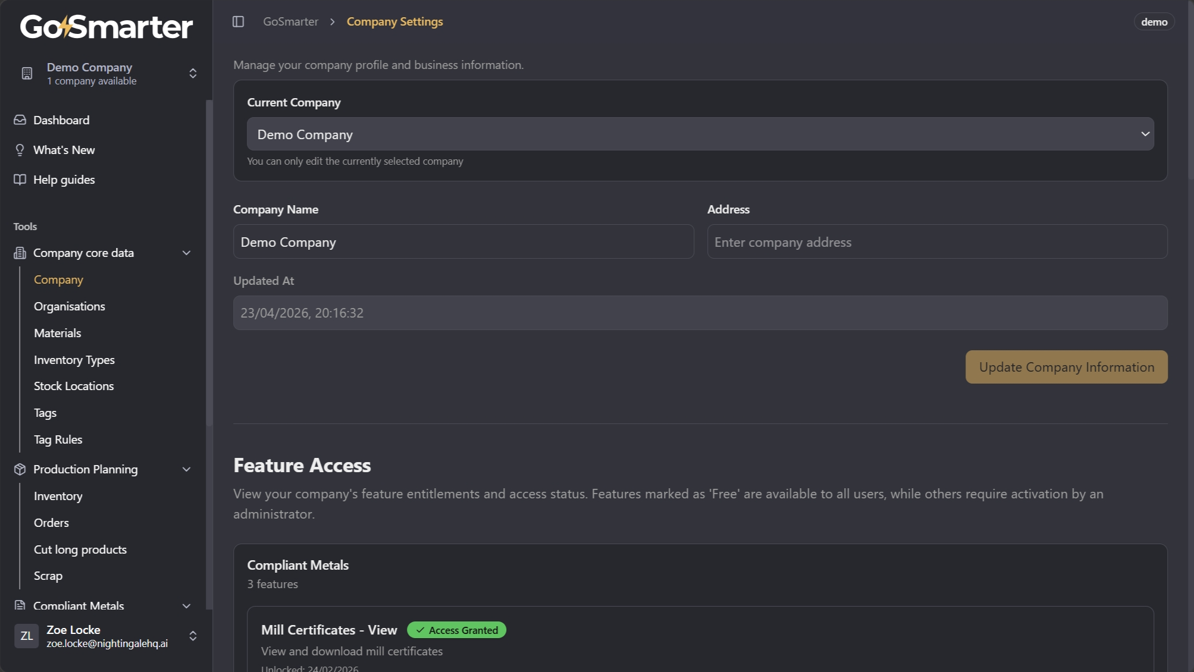Image resolution: width=1194 pixels, height=672 pixels.
Task: Click the Production Planning box icon
Action: tap(20, 469)
